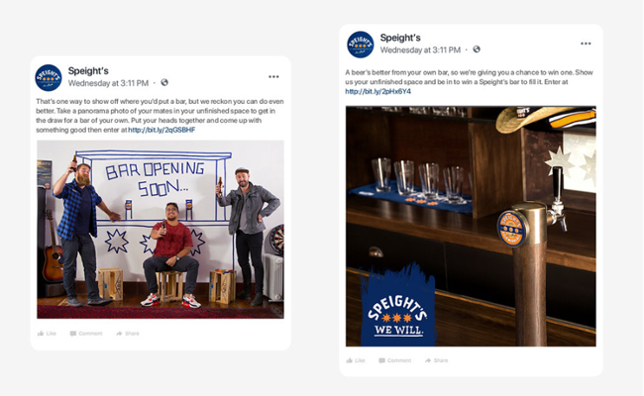
Task: Click the Speight's logo avatar on right post
Action: point(361,45)
